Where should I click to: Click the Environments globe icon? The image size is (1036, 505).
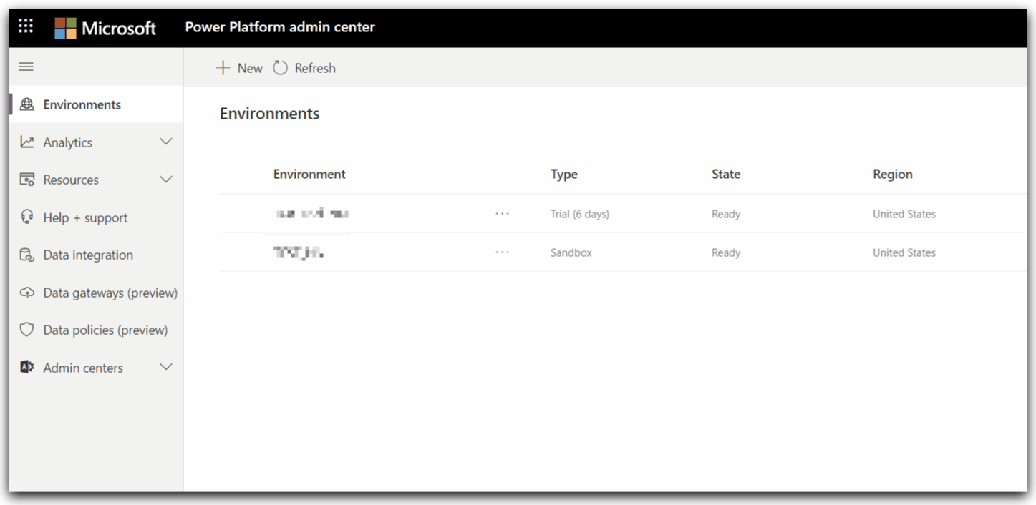tap(27, 104)
